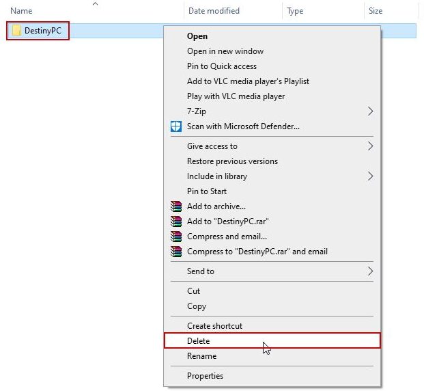Expand the Give access to submenu arrow
The image size is (424, 391).
[371, 146]
